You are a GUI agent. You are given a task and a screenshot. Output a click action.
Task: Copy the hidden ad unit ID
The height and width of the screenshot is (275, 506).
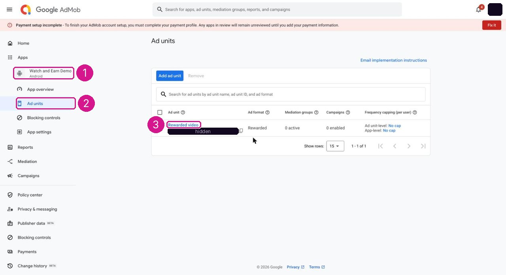[x=241, y=131]
